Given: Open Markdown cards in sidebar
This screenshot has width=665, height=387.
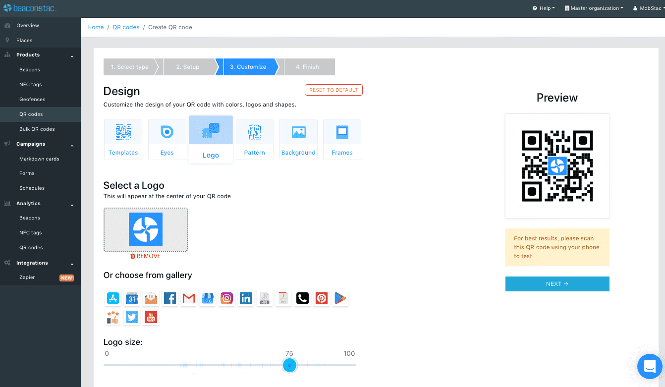Looking at the screenshot, I should coord(40,159).
